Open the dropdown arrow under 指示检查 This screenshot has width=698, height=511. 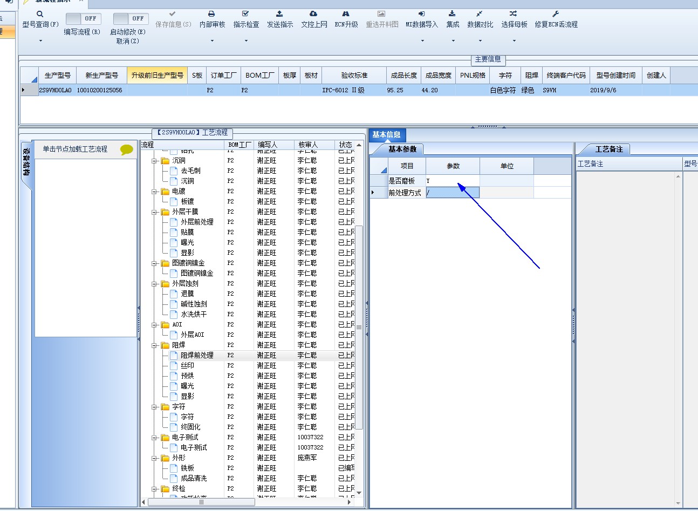[x=246, y=41]
